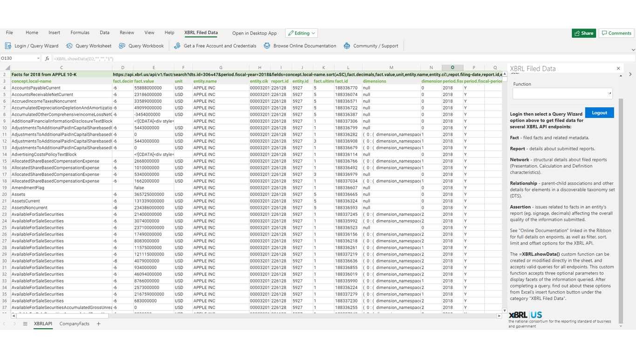The width and height of the screenshot is (636, 358).
Task: Switch to the Home tab
Action: [32, 33]
